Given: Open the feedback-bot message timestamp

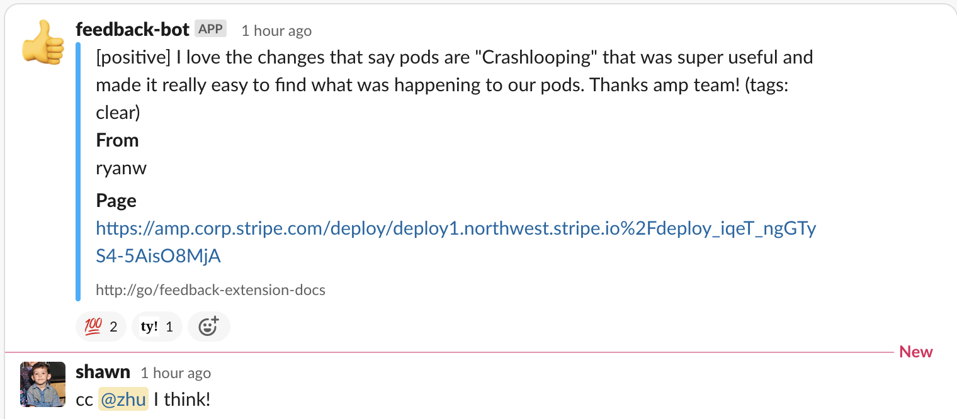Looking at the screenshot, I should point(276,31).
